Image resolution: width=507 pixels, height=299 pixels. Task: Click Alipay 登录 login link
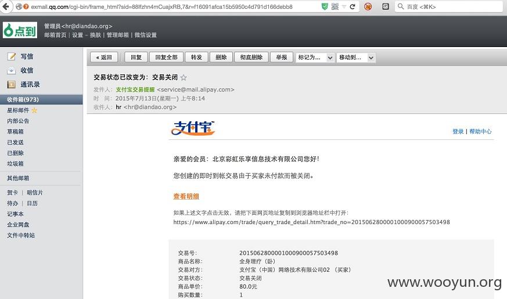pos(458,131)
